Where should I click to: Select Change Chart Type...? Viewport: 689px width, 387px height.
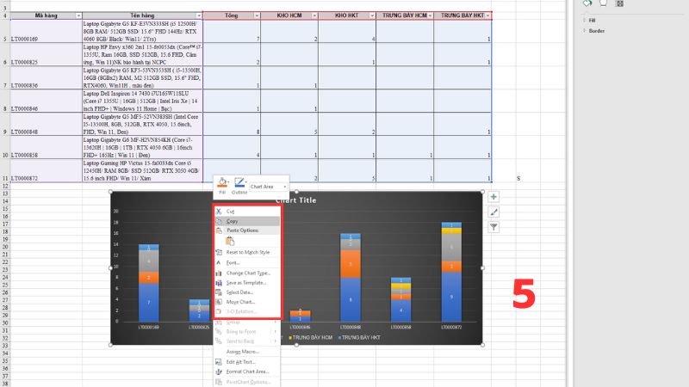click(247, 273)
